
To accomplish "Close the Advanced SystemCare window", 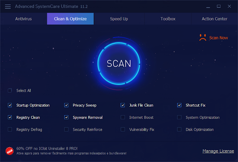I will click(x=229, y=6).
